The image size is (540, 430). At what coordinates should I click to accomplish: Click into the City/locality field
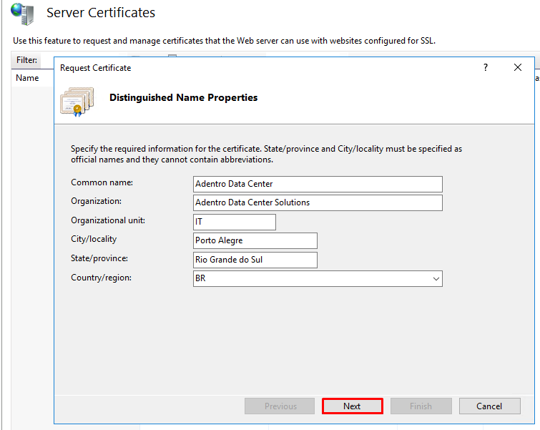click(x=255, y=240)
